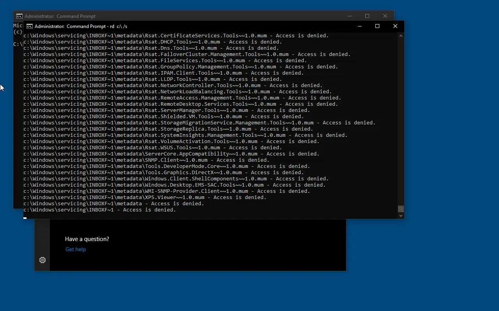
Task: Click the Rsat.RemoteAccess.Management.Tools line
Action: pos(182,98)
